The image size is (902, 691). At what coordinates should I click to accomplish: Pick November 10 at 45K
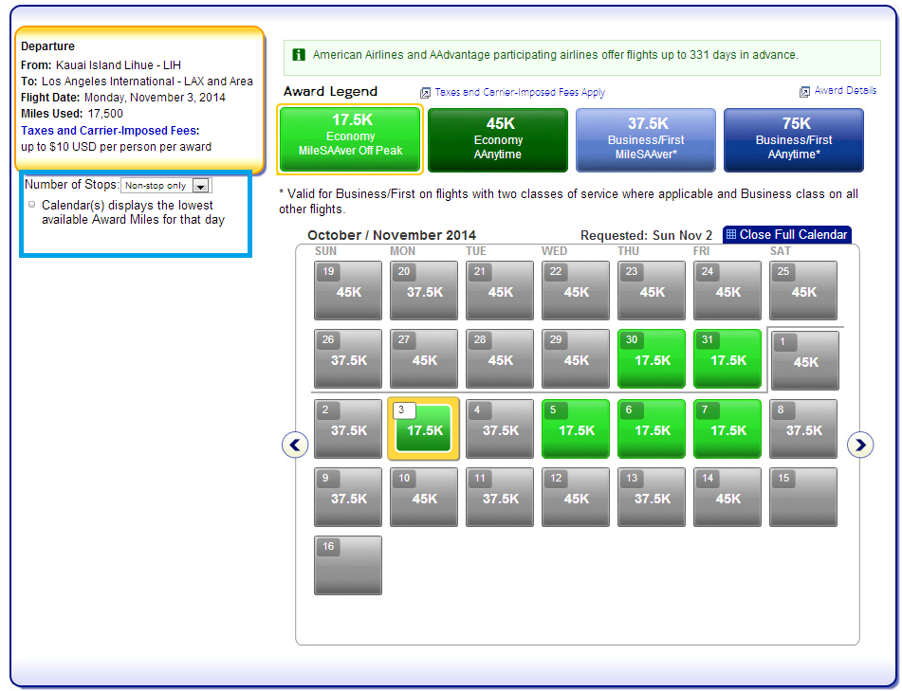pos(424,498)
